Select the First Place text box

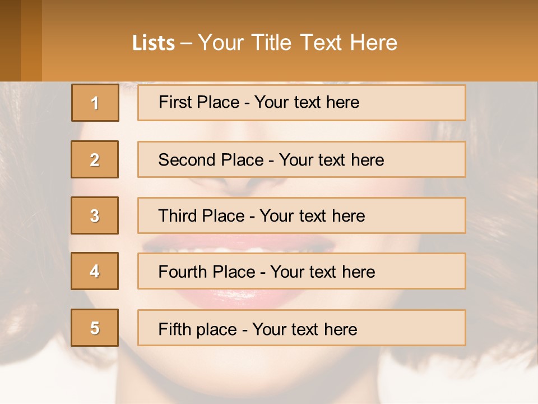coord(302,103)
